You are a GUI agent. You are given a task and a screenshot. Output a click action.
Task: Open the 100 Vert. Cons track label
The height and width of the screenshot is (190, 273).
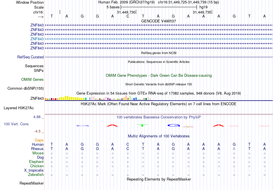point(16,124)
